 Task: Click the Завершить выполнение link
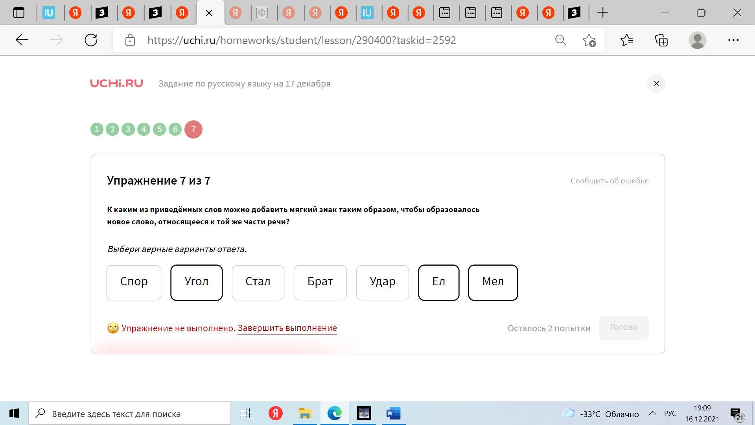click(287, 328)
